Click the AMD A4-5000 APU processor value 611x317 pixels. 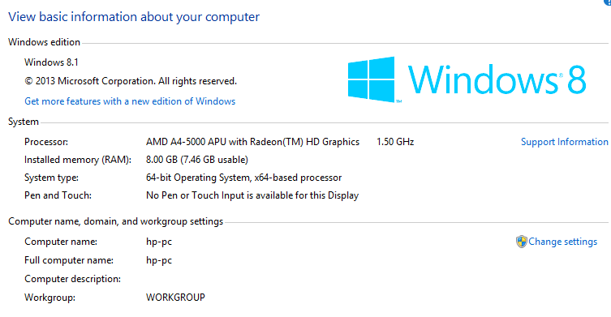point(252,142)
